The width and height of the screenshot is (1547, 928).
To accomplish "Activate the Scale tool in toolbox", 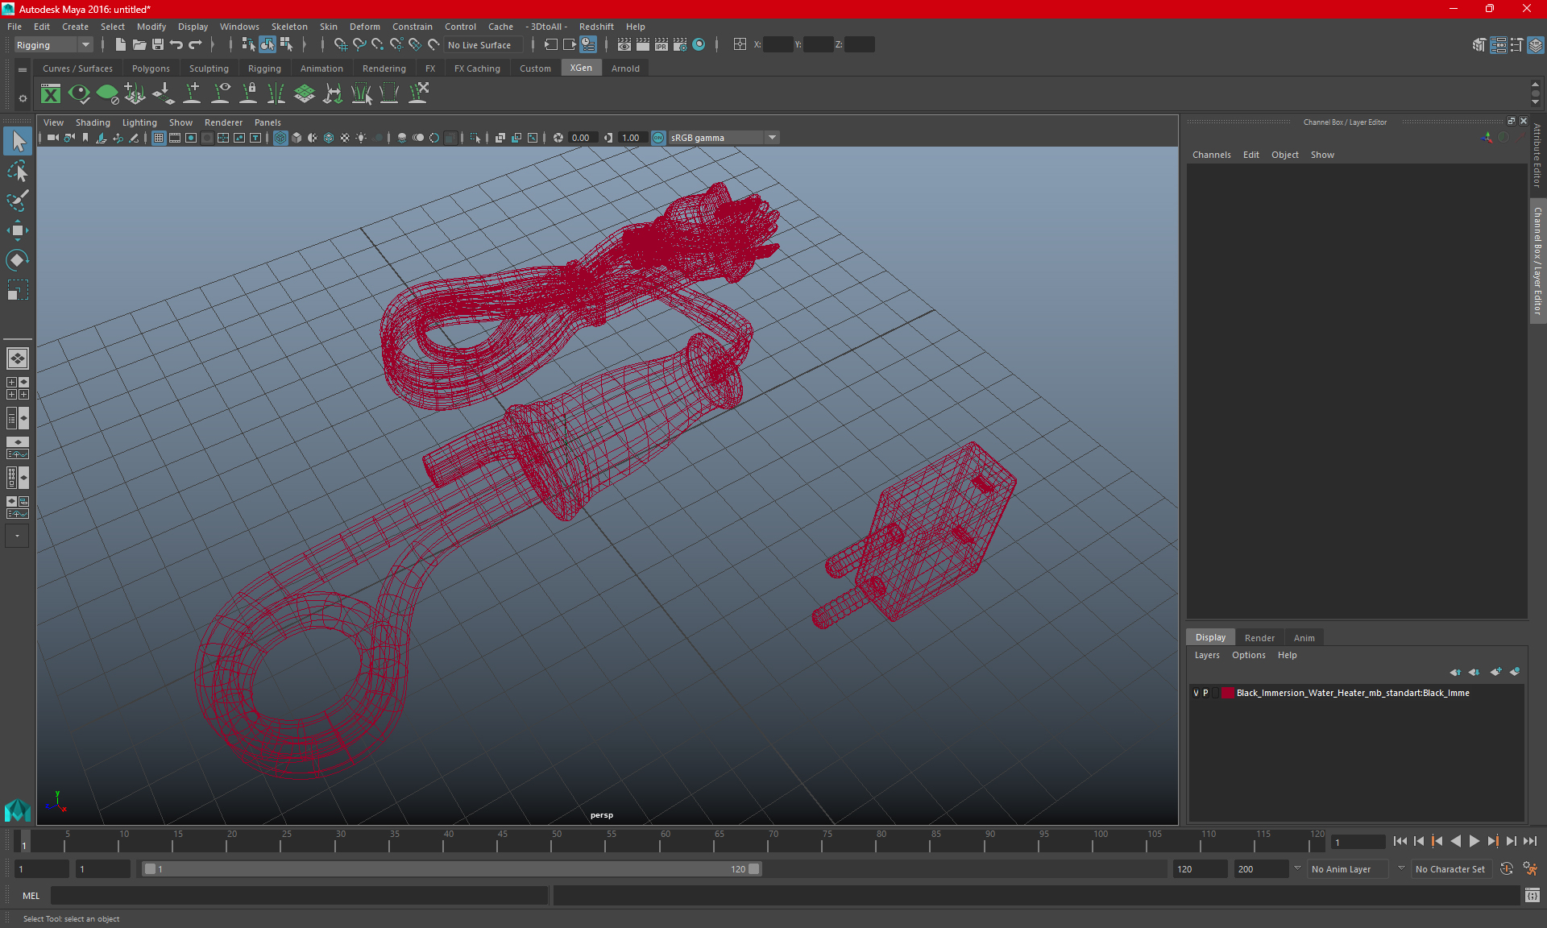I will [x=18, y=289].
